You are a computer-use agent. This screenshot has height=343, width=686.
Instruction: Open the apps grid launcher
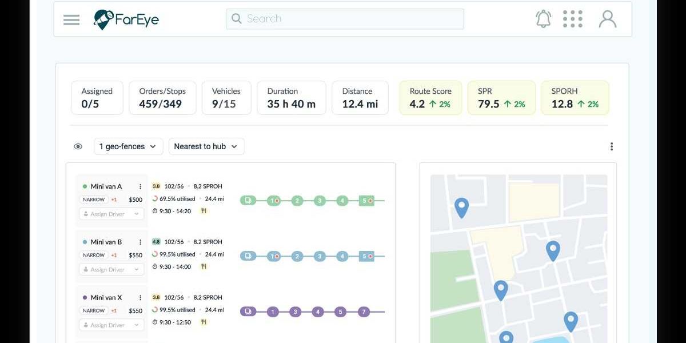(572, 19)
